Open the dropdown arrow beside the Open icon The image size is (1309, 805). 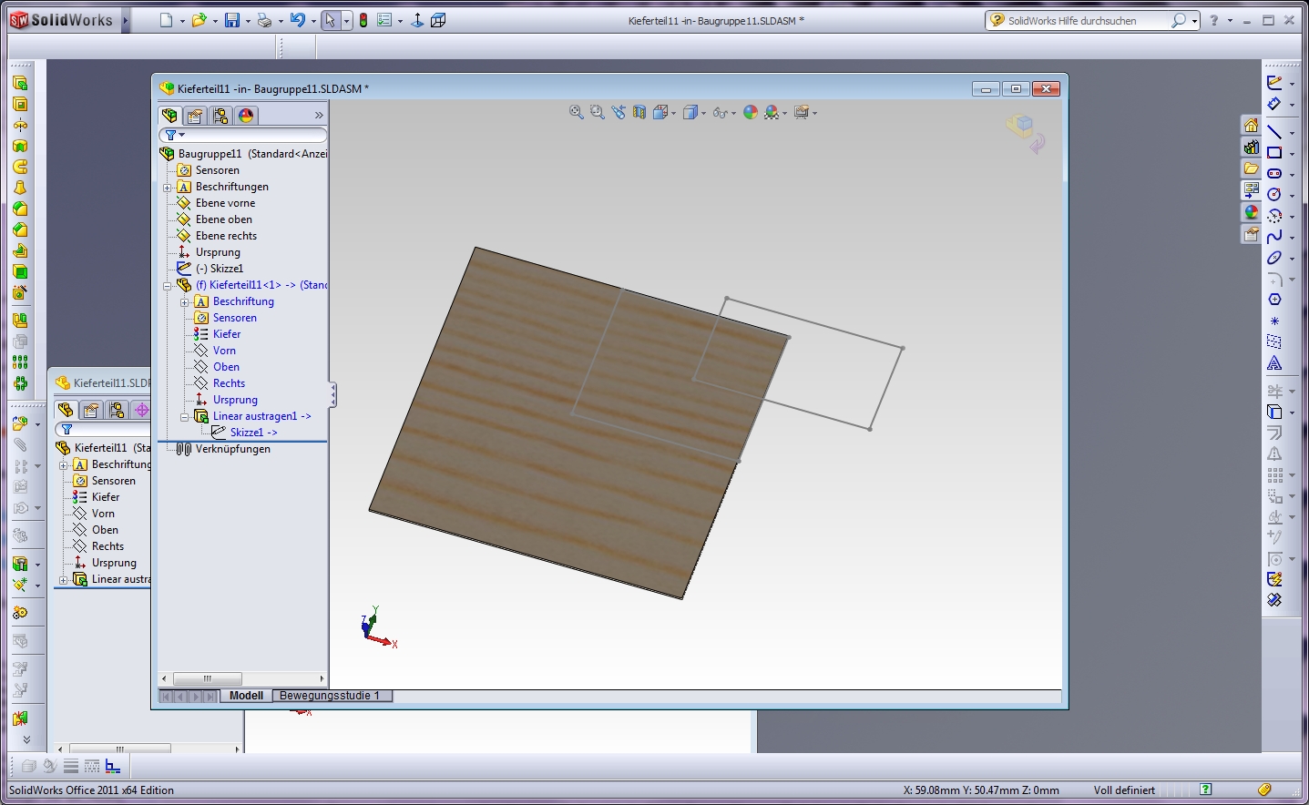coord(215,21)
